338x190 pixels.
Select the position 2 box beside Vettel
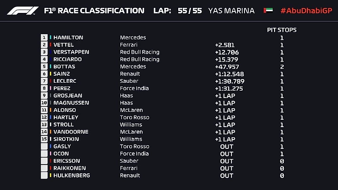(x=44, y=45)
